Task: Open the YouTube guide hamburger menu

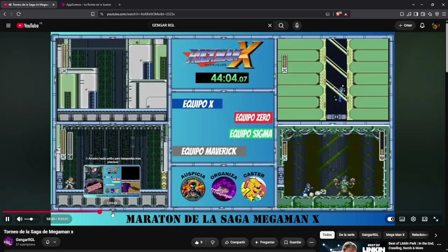Action: coord(8,26)
